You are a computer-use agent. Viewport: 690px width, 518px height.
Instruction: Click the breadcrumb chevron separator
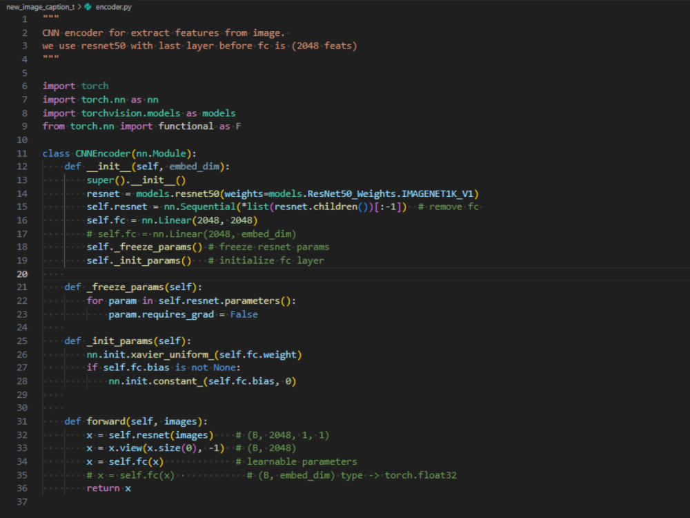point(79,7)
